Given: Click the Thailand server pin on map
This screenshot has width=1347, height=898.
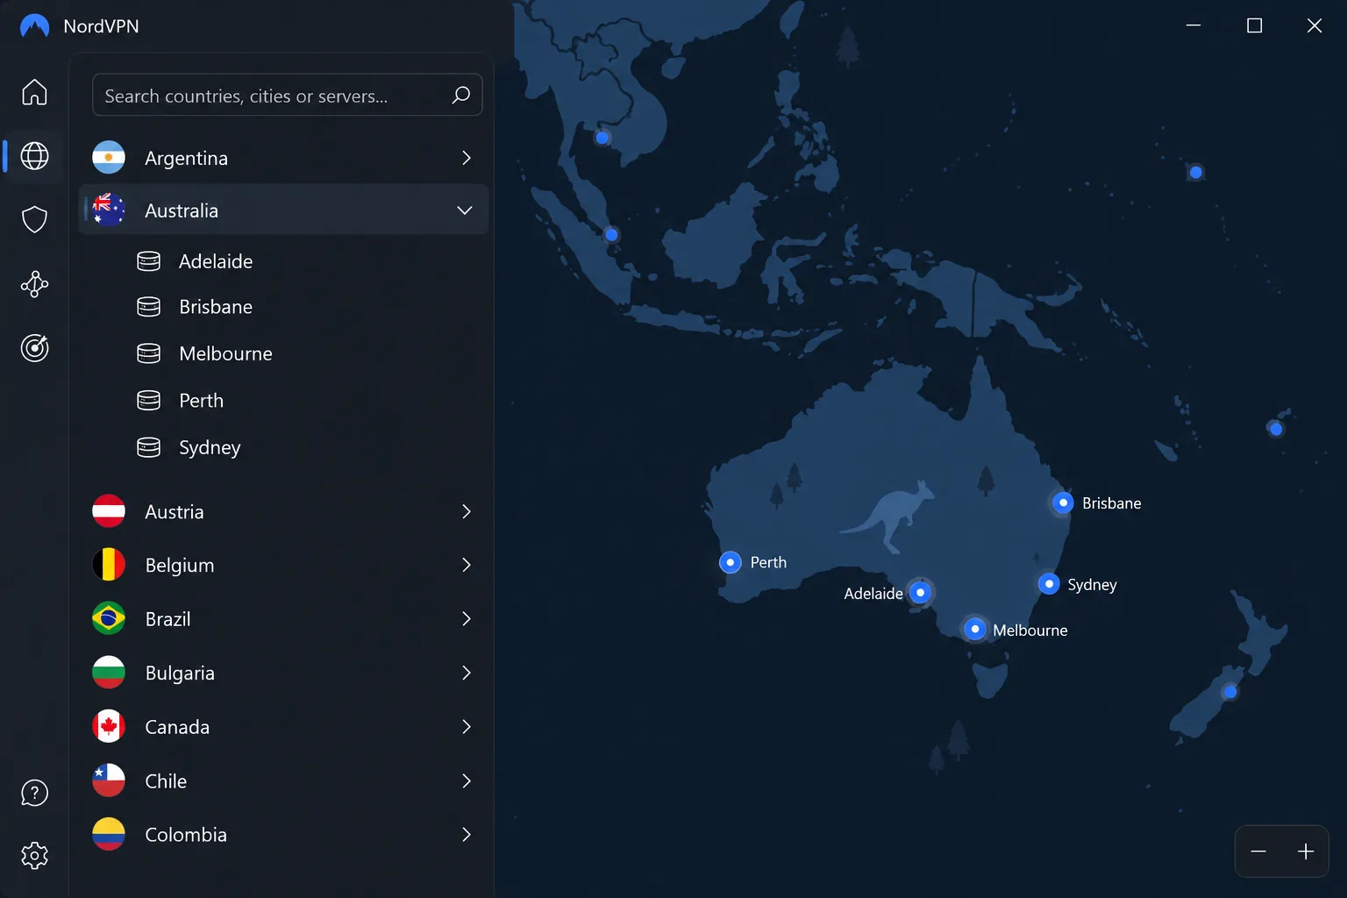Looking at the screenshot, I should coord(602,138).
